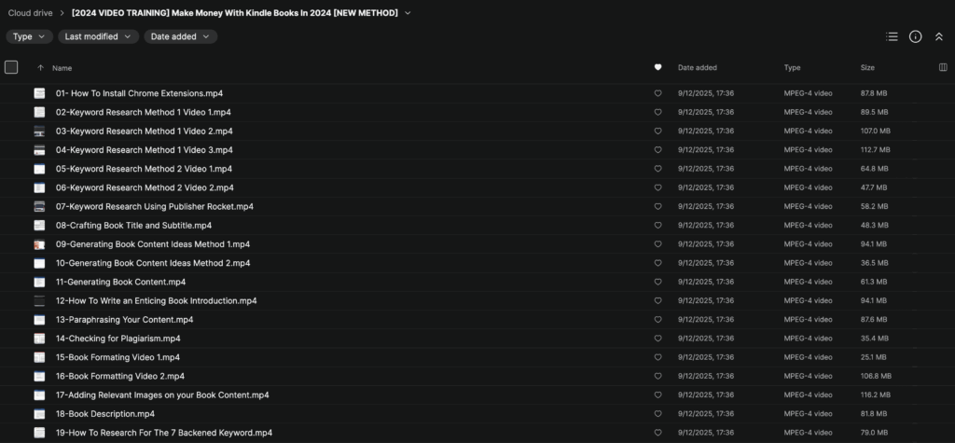Toggle the select all checkbox
This screenshot has height=443, width=955.
pos(11,67)
